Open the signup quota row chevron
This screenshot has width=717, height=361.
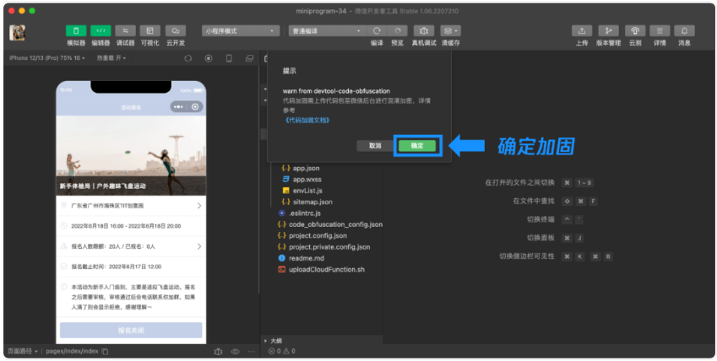click(199, 246)
